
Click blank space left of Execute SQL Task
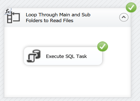[x=14, y=56]
